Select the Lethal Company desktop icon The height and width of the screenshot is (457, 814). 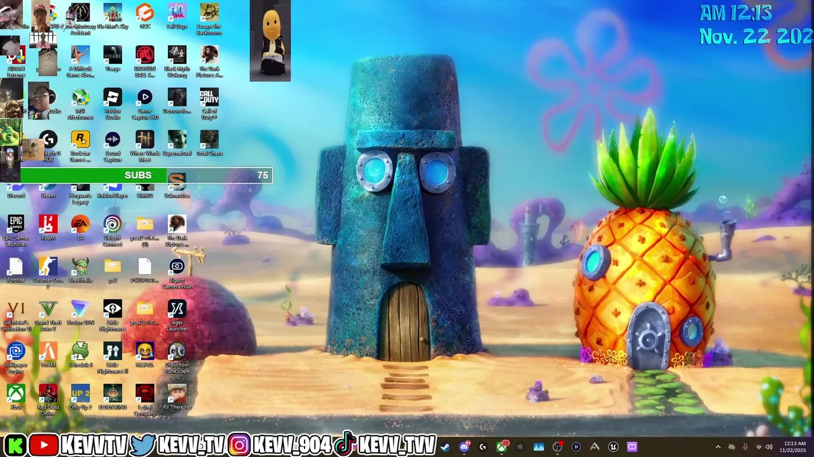(x=145, y=401)
